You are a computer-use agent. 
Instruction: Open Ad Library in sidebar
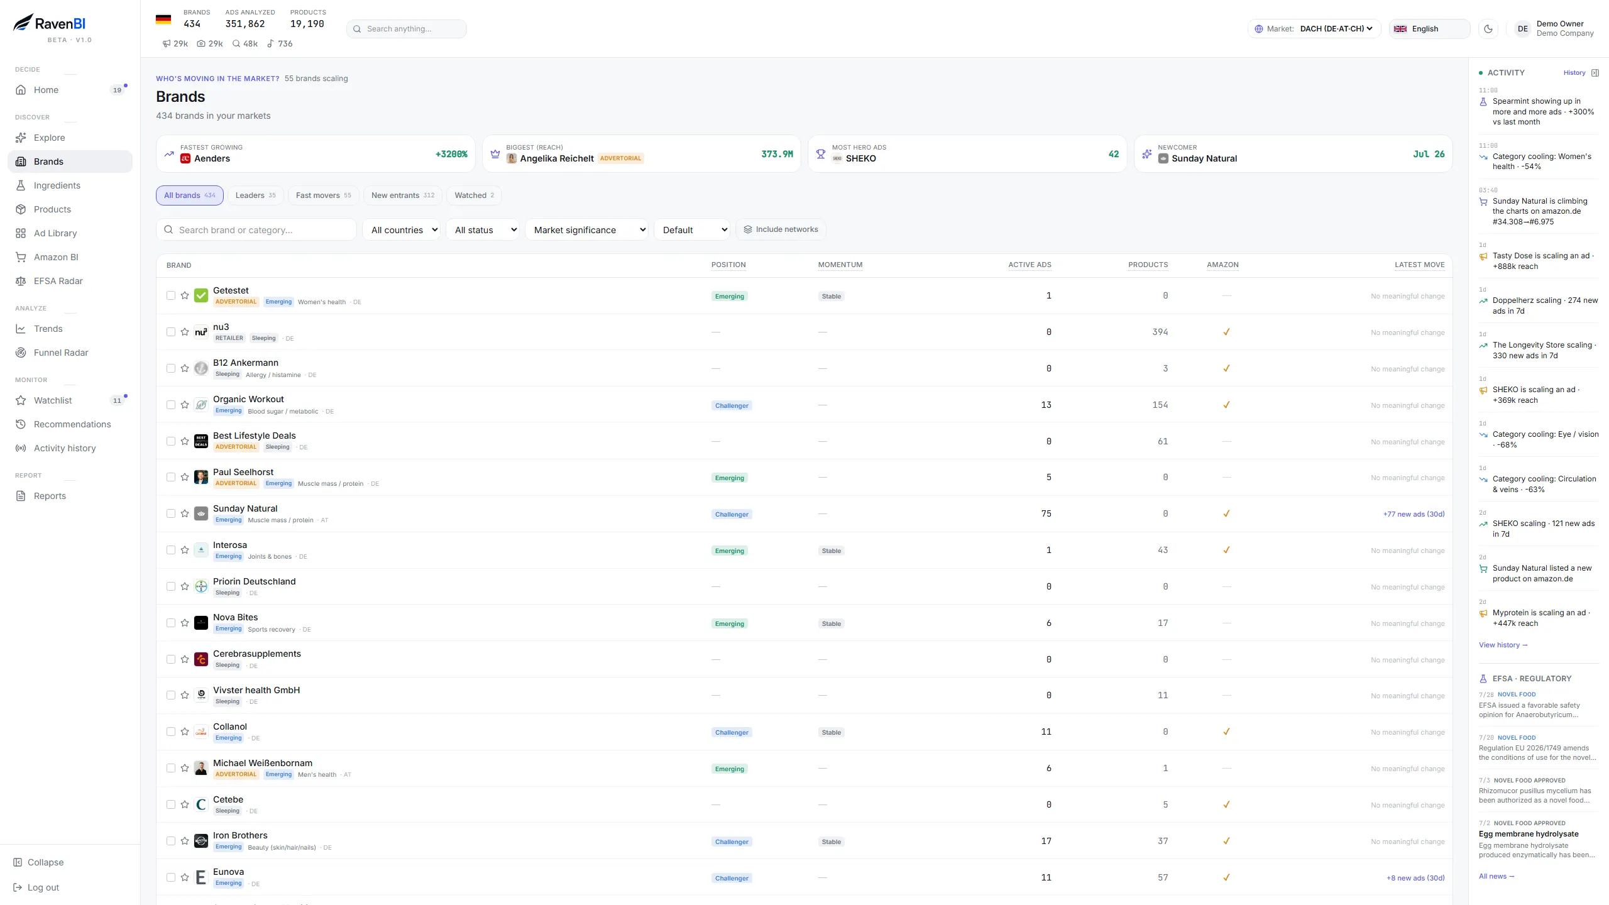(70, 233)
